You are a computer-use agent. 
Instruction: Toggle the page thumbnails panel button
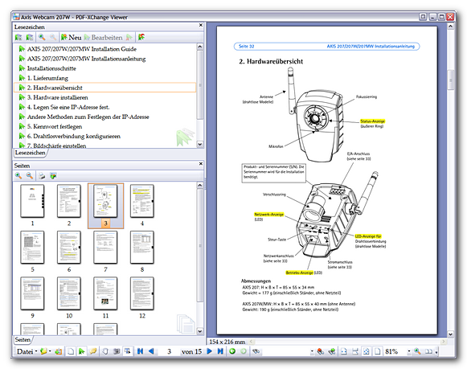click(71, 351)
